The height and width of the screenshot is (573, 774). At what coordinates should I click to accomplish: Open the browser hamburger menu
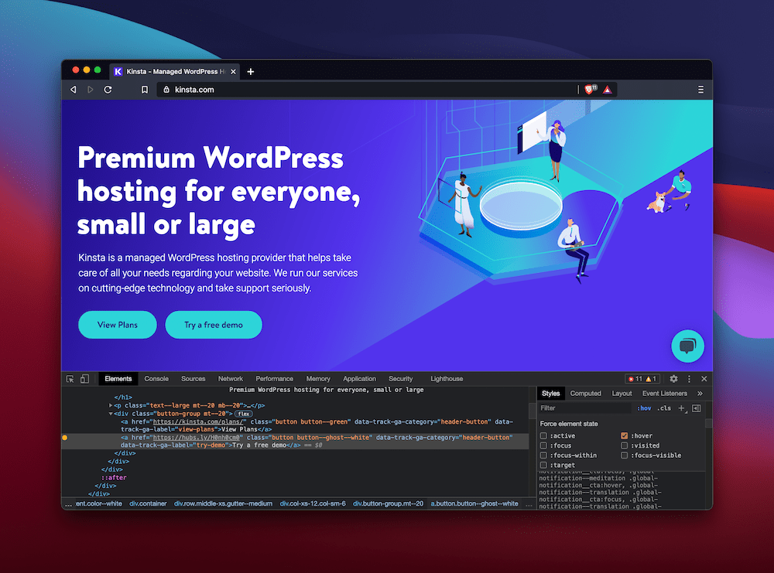click(x=701, y=90)
